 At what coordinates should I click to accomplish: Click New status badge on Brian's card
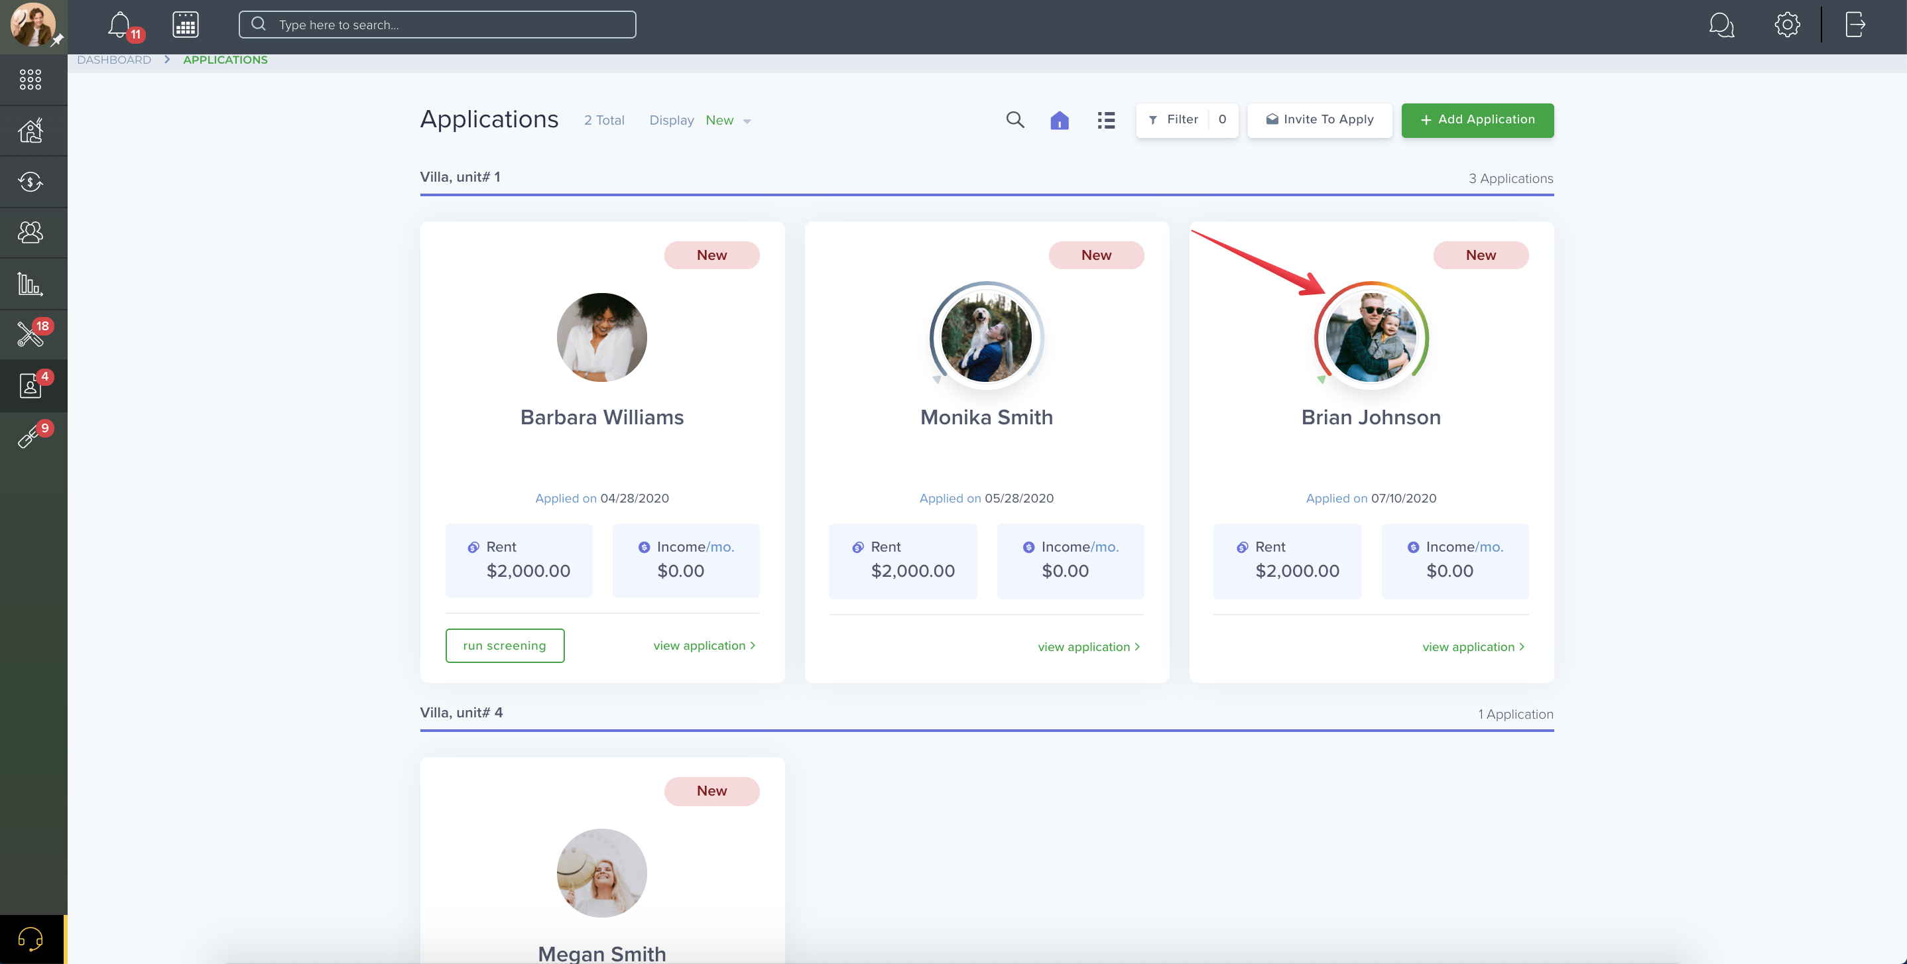coord(1481,255)
